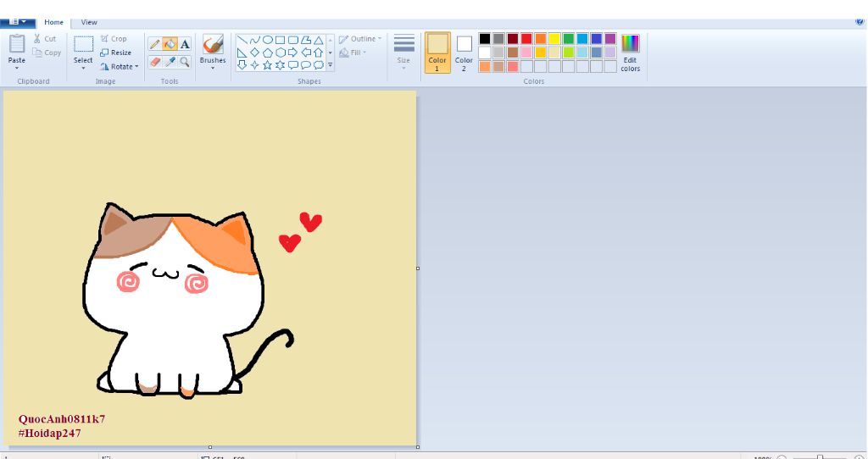The image size is (868, 459).
Task: Activate the Color 2 background box
Action: [x=464, y=53]
